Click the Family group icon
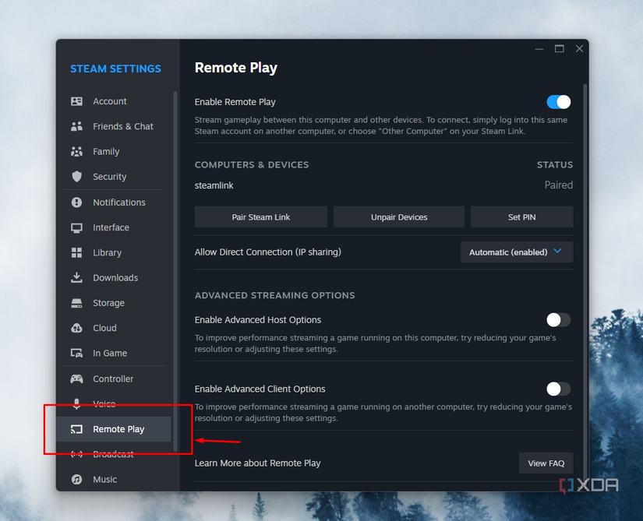 click(x=76, y=152)
